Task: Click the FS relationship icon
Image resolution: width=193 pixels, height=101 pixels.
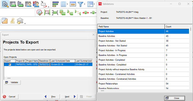Action: coord(47,12)
